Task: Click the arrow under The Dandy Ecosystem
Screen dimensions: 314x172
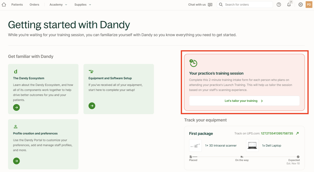Action: (17, 108)
